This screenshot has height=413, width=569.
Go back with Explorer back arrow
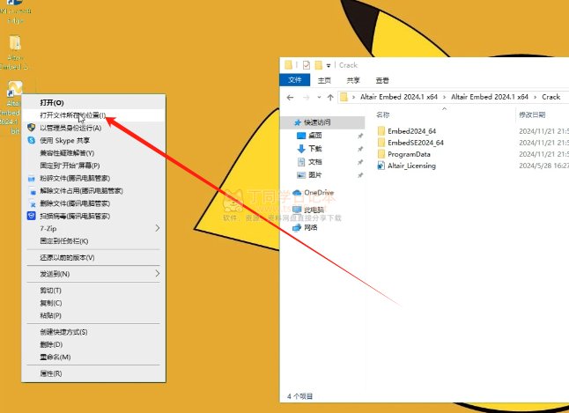click(290, 97)
